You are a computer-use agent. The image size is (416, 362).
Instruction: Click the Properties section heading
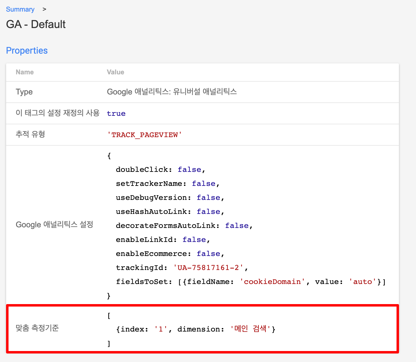tap(27, 51)
